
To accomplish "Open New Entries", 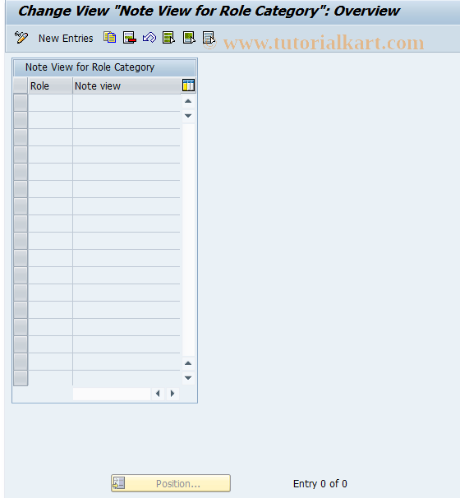I will point(66,39).
